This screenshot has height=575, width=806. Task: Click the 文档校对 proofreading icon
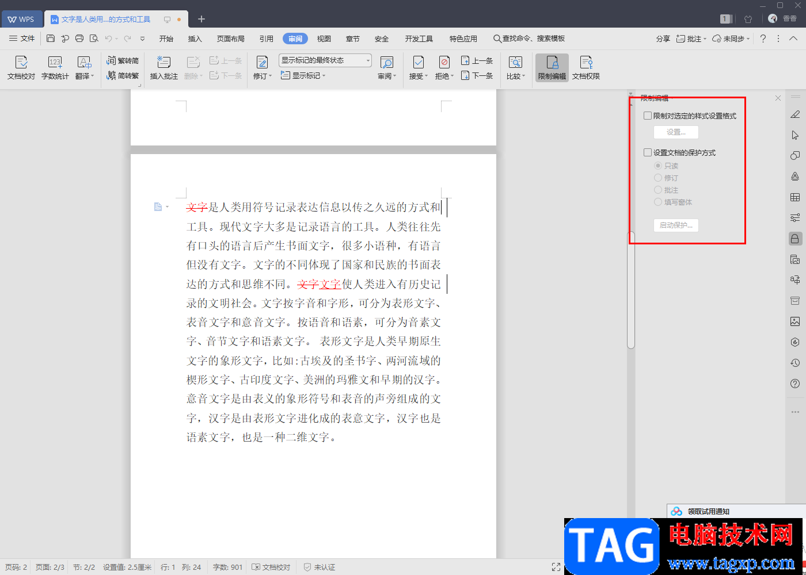click(x=21, y=67)
